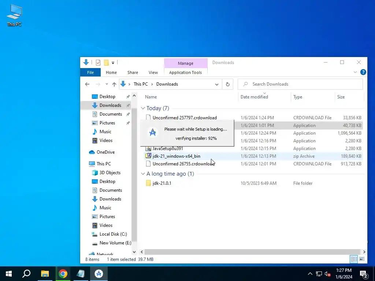Expand the ribbon with the chevron
Screen dimensions: 375x281
[x=355, y=72]
